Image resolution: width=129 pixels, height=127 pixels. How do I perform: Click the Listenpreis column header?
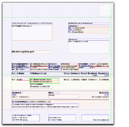75,73
